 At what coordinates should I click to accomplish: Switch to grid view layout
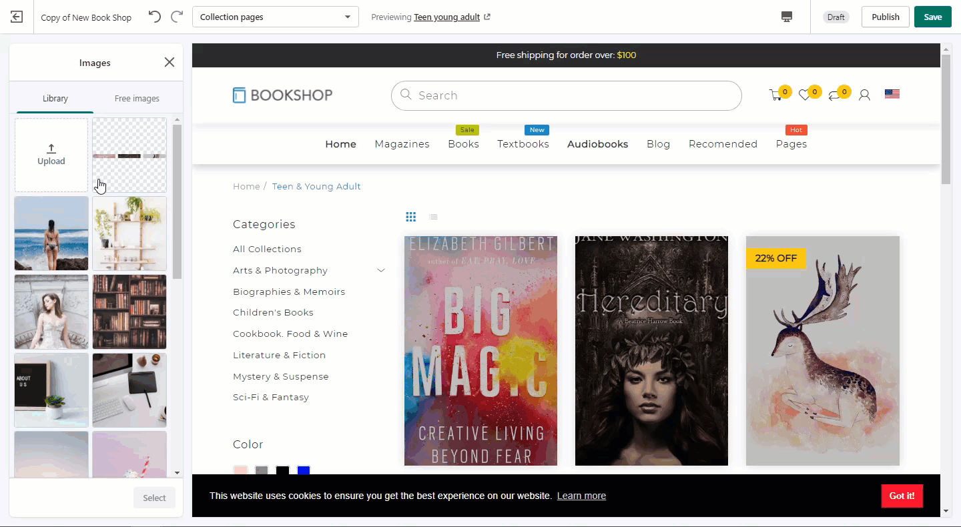click(411, 217)
